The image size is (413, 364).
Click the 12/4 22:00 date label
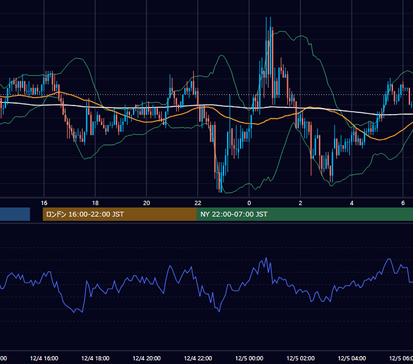pos(198,358)
